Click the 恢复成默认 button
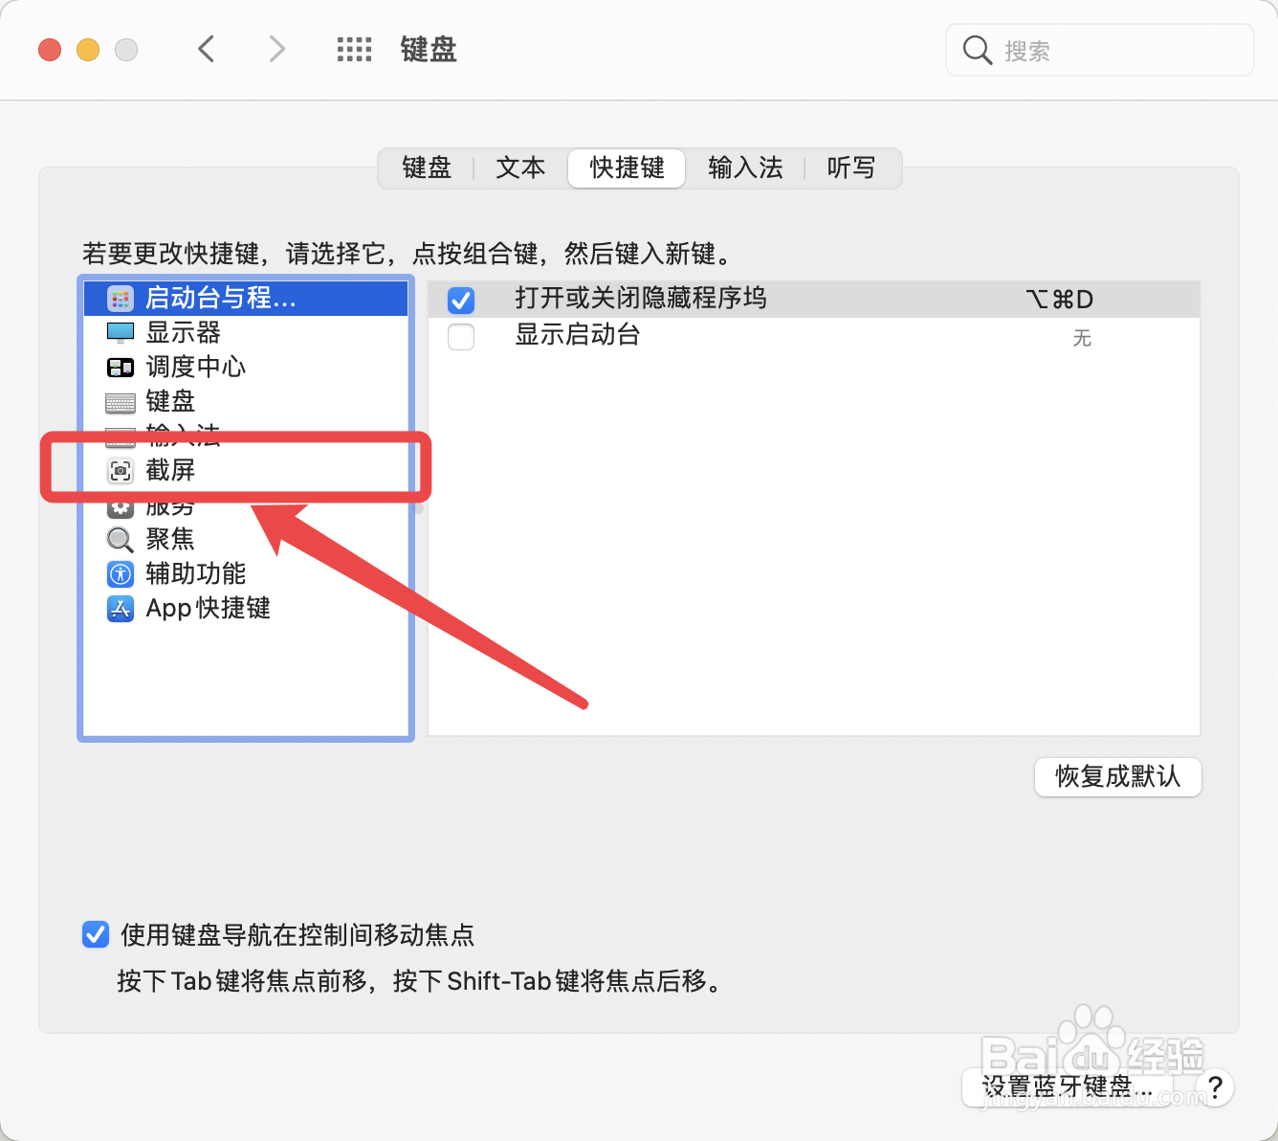Viewport: 1278px width, 1141px height. (1117, 776)
